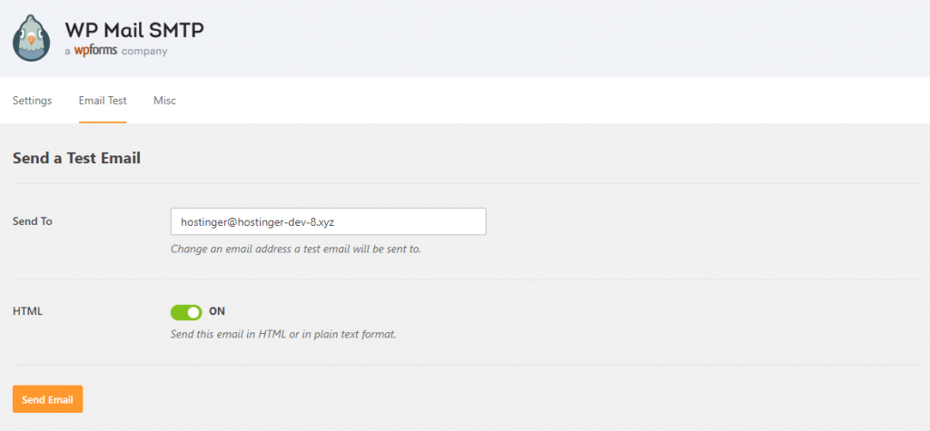The width and height of the screenshot is (930, 431).
Task: Click the Send a Test Email heading
Action: pyautogui.click(x=76, y=158)
